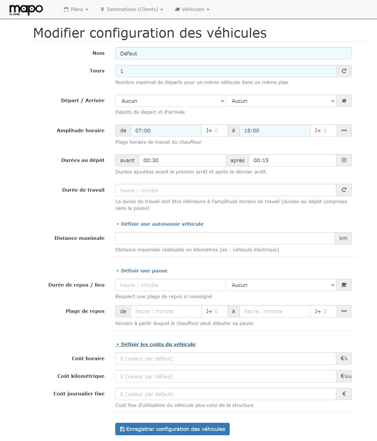The height and width of the screenshot is (441, 377).
Task: Open the departure depot dropdown
Action: pos(170,101)
